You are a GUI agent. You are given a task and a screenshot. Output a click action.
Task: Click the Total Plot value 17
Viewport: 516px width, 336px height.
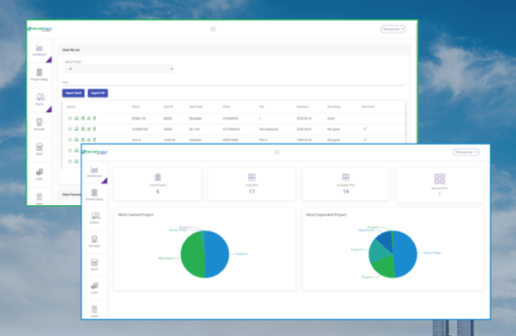tap(252, 191)
